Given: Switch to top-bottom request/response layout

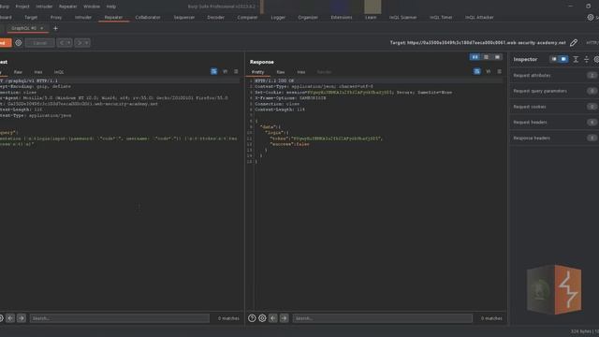Looking at the screenshot, I should point(486,57).
